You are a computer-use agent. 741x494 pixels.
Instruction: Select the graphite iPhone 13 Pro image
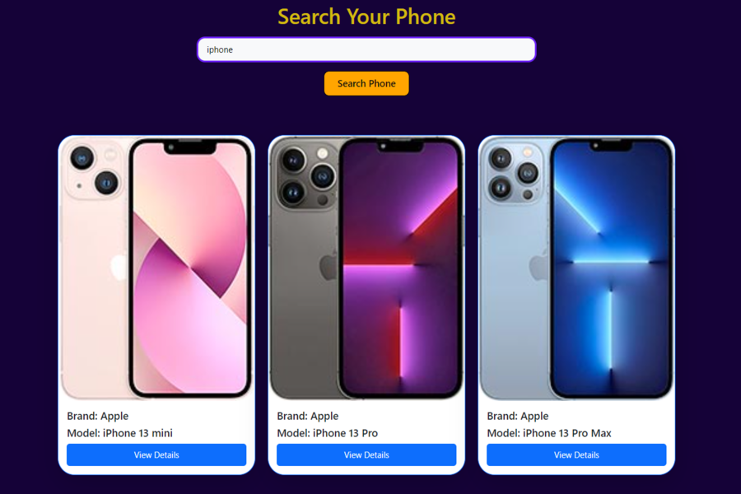point(366,268)
